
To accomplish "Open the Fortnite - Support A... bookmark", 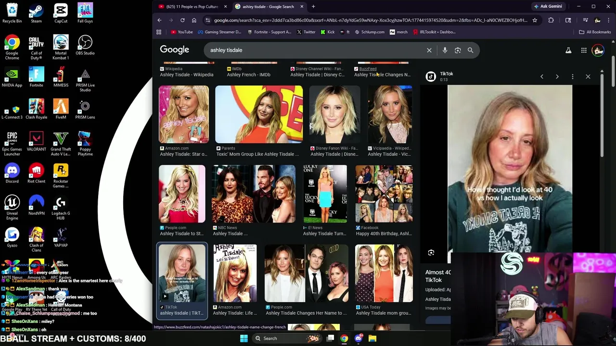I will (269, 32).
